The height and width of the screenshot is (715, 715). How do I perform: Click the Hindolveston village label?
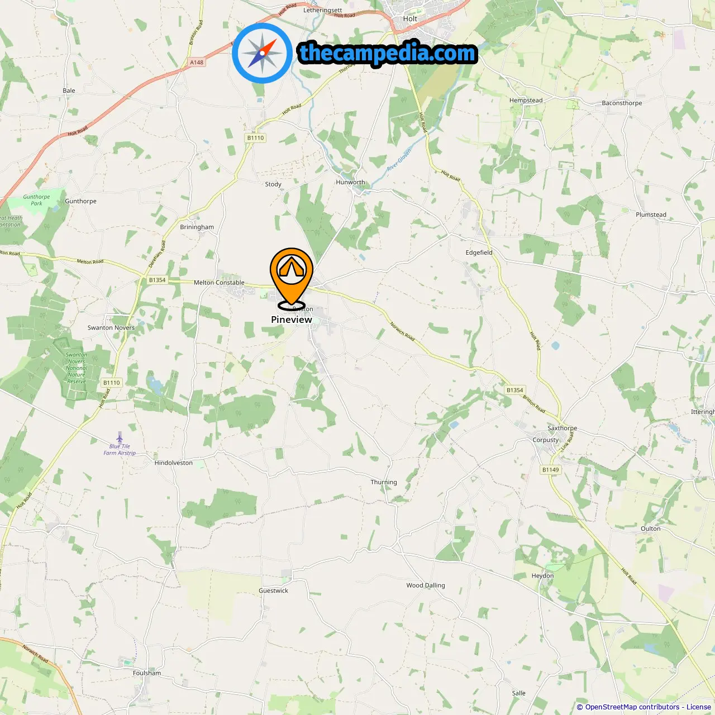[173, 463]
